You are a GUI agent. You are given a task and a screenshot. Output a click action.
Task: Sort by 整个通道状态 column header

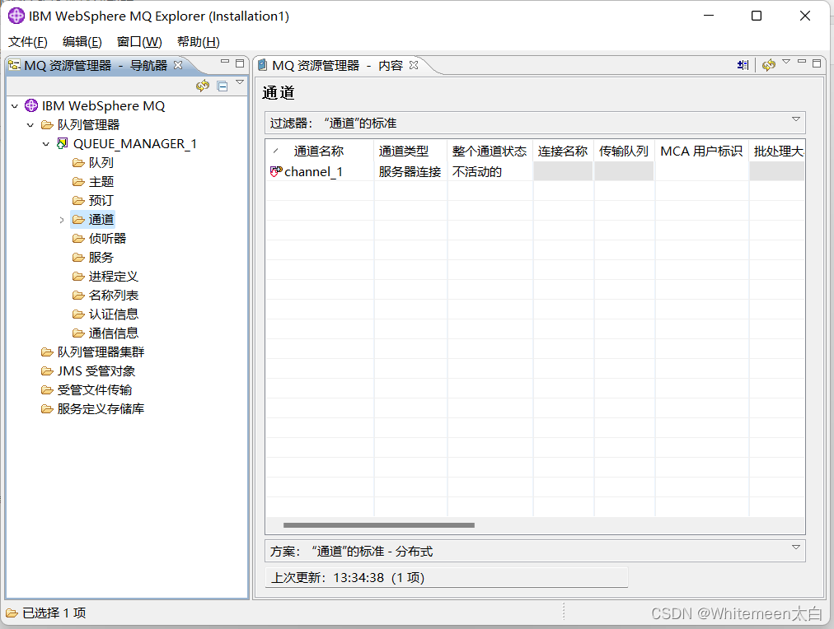tap(490, 151)
